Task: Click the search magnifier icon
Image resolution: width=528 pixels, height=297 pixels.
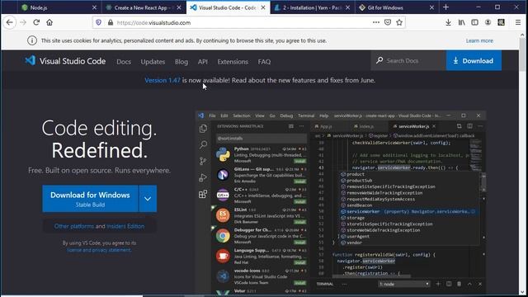Action: click(x=379, y=60)
